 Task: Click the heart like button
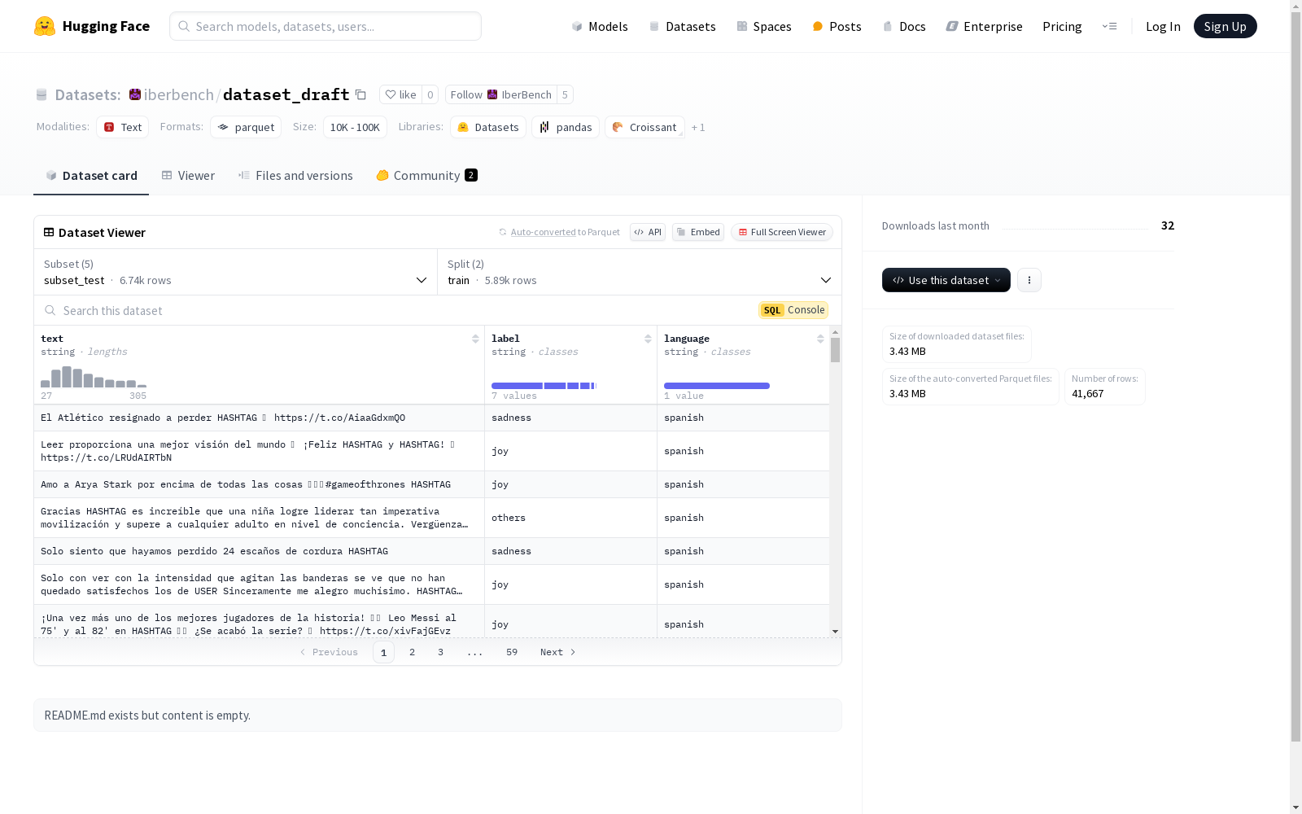(400, 94)
